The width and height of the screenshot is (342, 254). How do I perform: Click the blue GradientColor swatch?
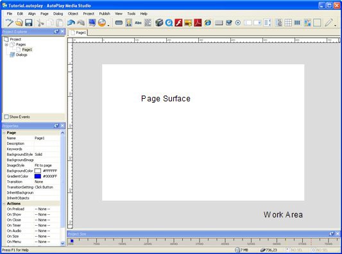tap(38, 176)
